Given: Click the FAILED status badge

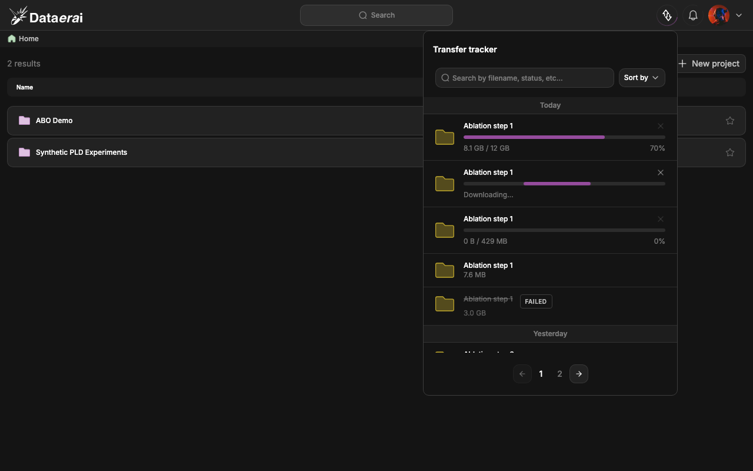Looking at the screenshot, I should [x=536, y=301].
